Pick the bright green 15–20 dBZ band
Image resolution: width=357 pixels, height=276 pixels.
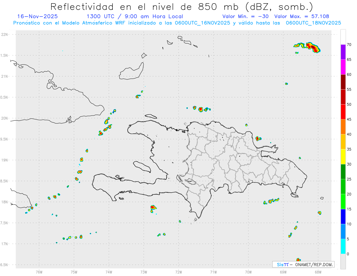click(343, 202)
